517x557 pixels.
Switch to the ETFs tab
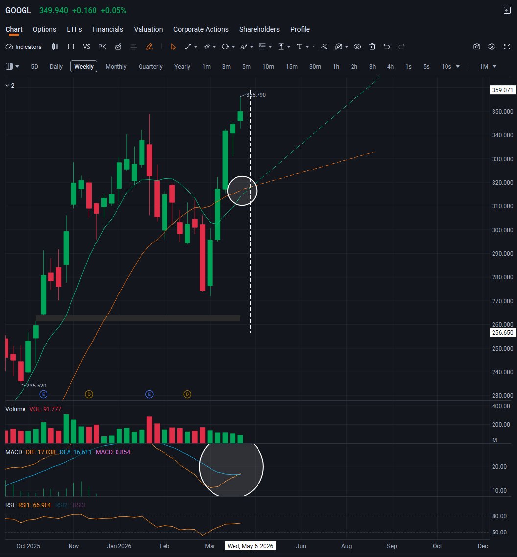coord(74,29)
